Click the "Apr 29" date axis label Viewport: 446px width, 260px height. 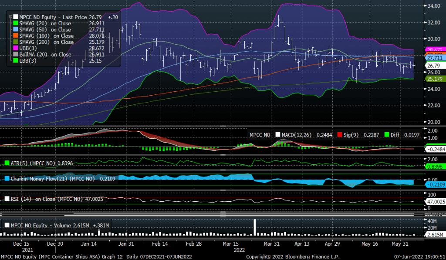[x=332, y=243]
